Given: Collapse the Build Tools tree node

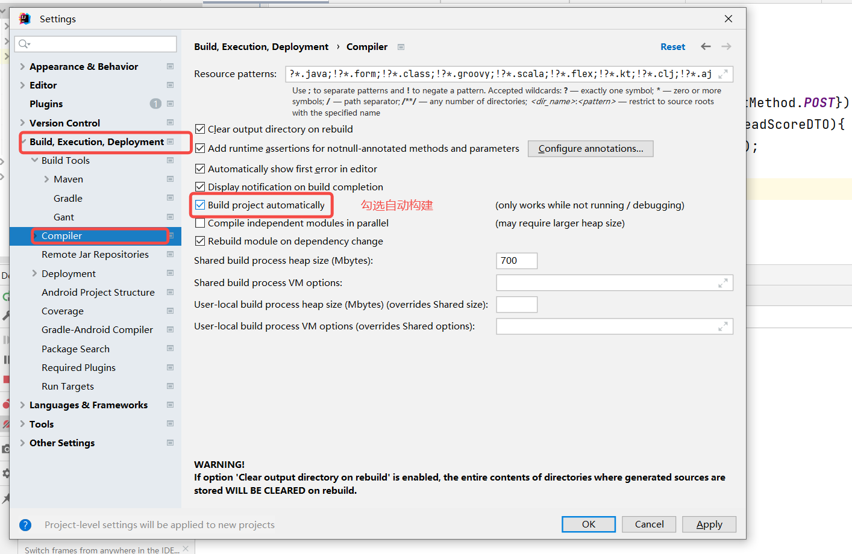Looking at the screenshot, I should click(34, 160).
